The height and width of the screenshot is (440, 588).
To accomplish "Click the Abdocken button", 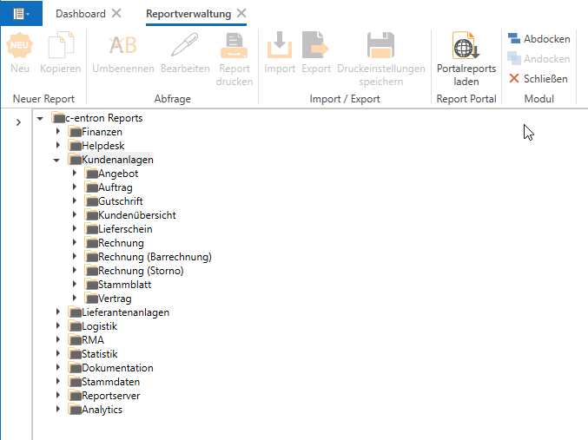I will tap(539, 38).
